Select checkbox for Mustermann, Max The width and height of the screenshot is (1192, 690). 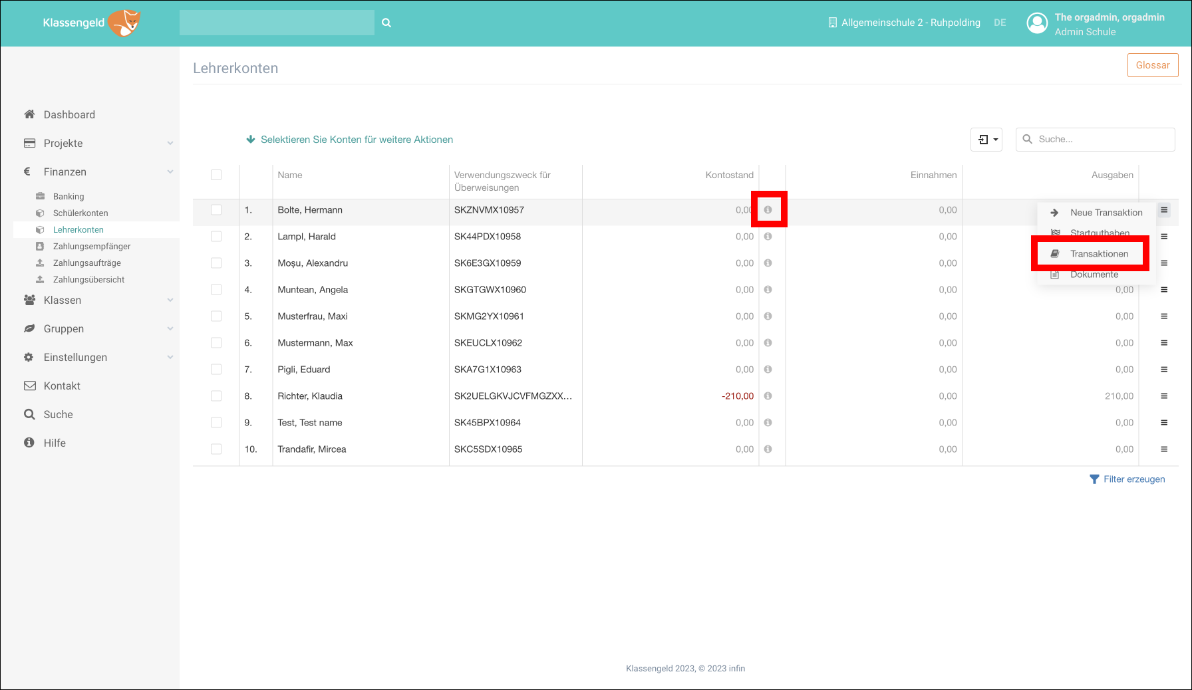coord(216,343)
